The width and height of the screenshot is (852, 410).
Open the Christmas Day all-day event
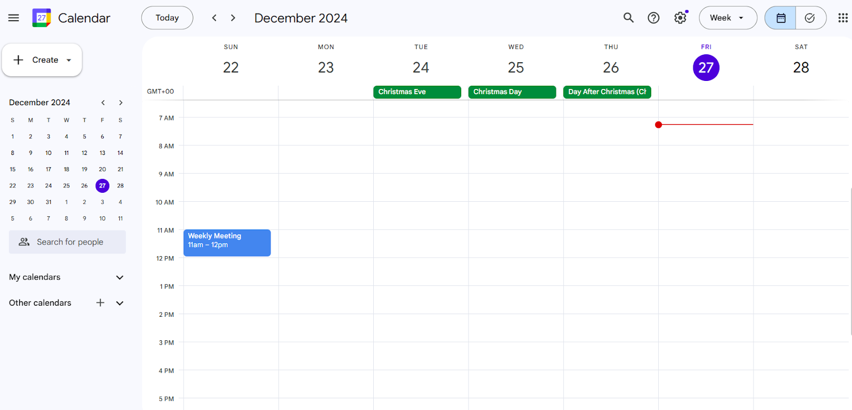pos(512,92)
